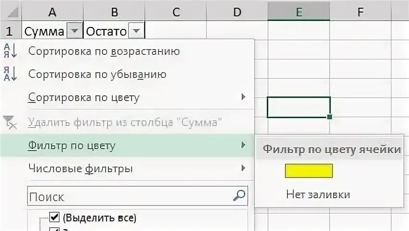Select Удалить фильтр из столбца "Сумма"
Viewport: 409px width, 231px height.
click(128, 122)
